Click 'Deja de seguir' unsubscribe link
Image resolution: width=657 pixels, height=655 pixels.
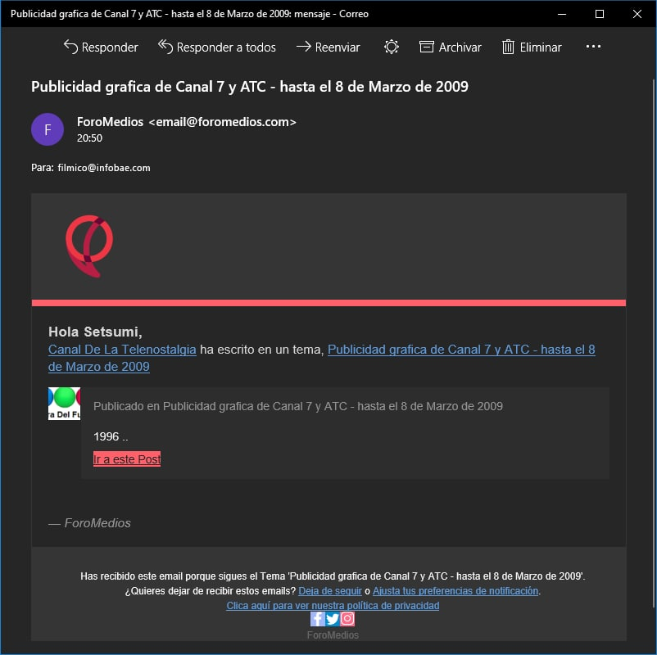tap(330, 591)
